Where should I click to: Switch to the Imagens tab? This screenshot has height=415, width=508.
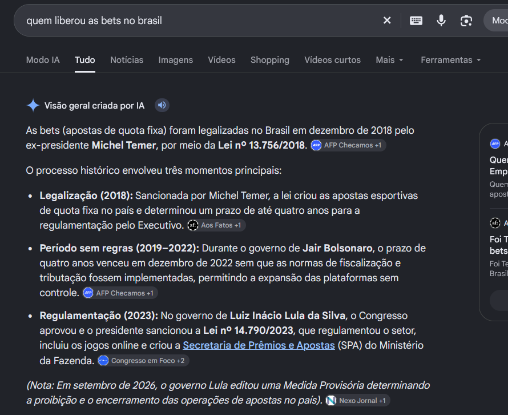[x=176, y=60]
